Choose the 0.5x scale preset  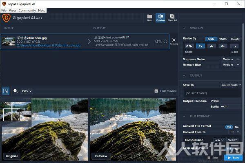coord(189,46)
